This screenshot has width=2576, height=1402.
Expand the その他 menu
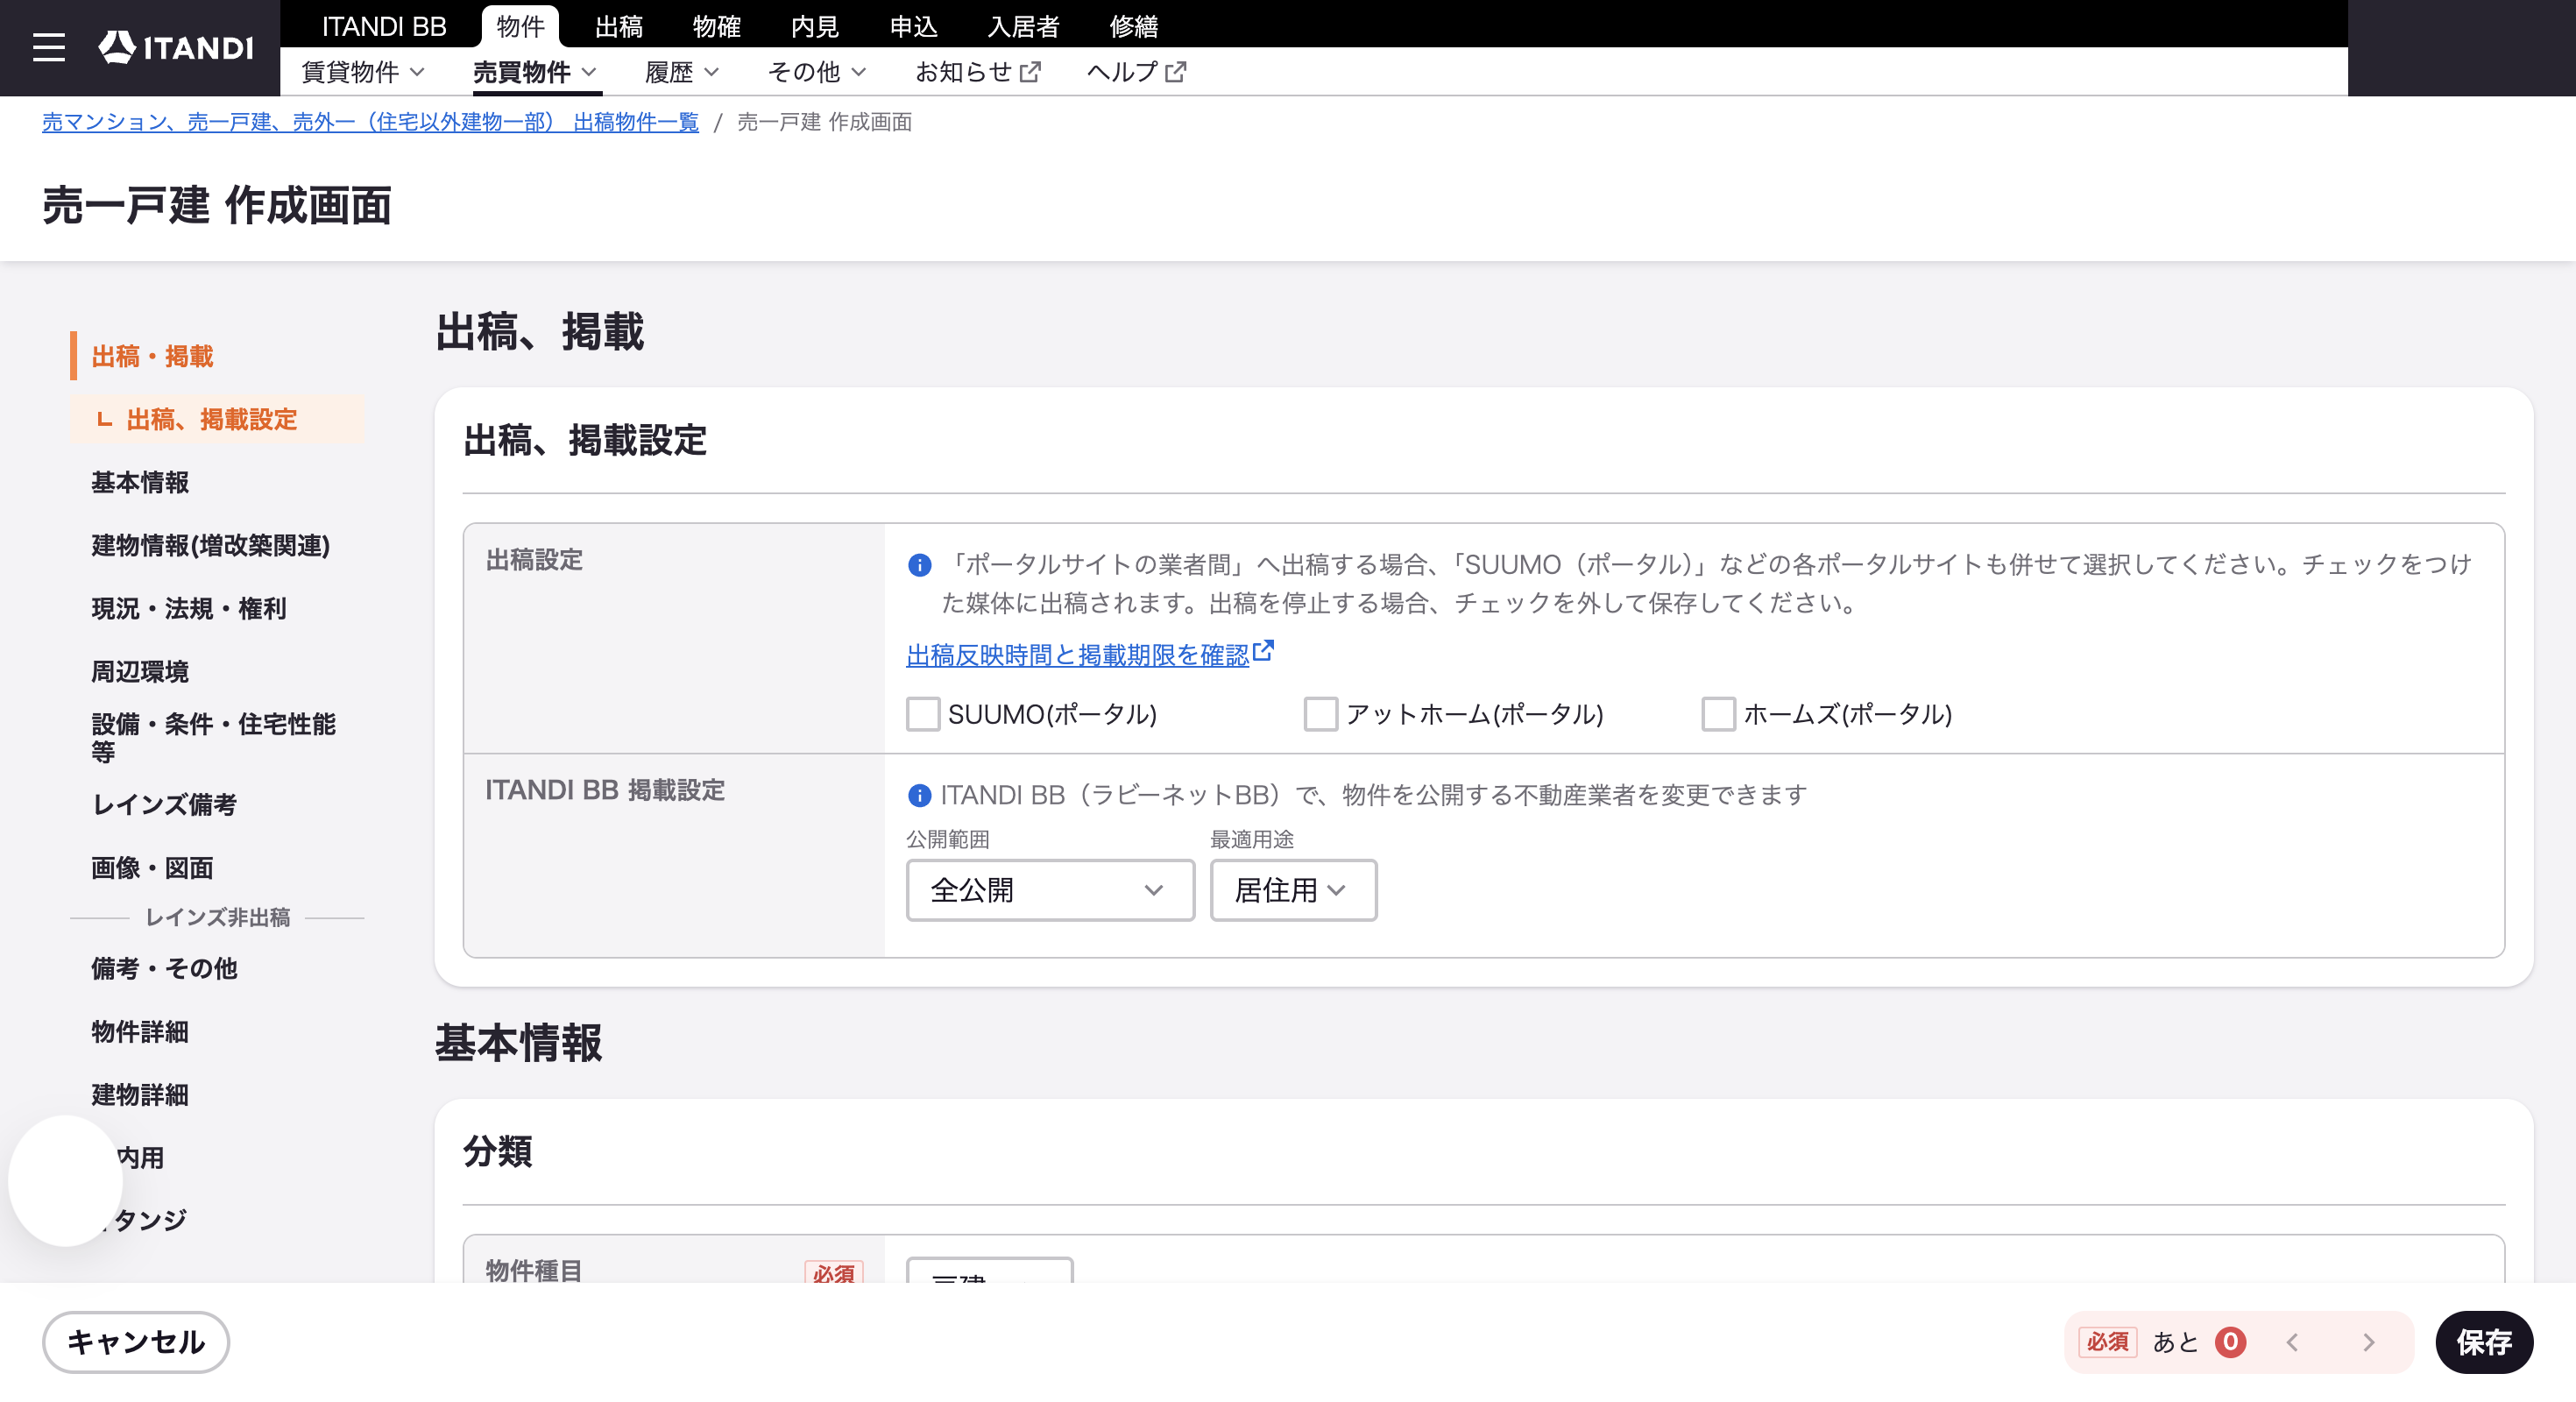pyautogui.click(x=816, y=72)
